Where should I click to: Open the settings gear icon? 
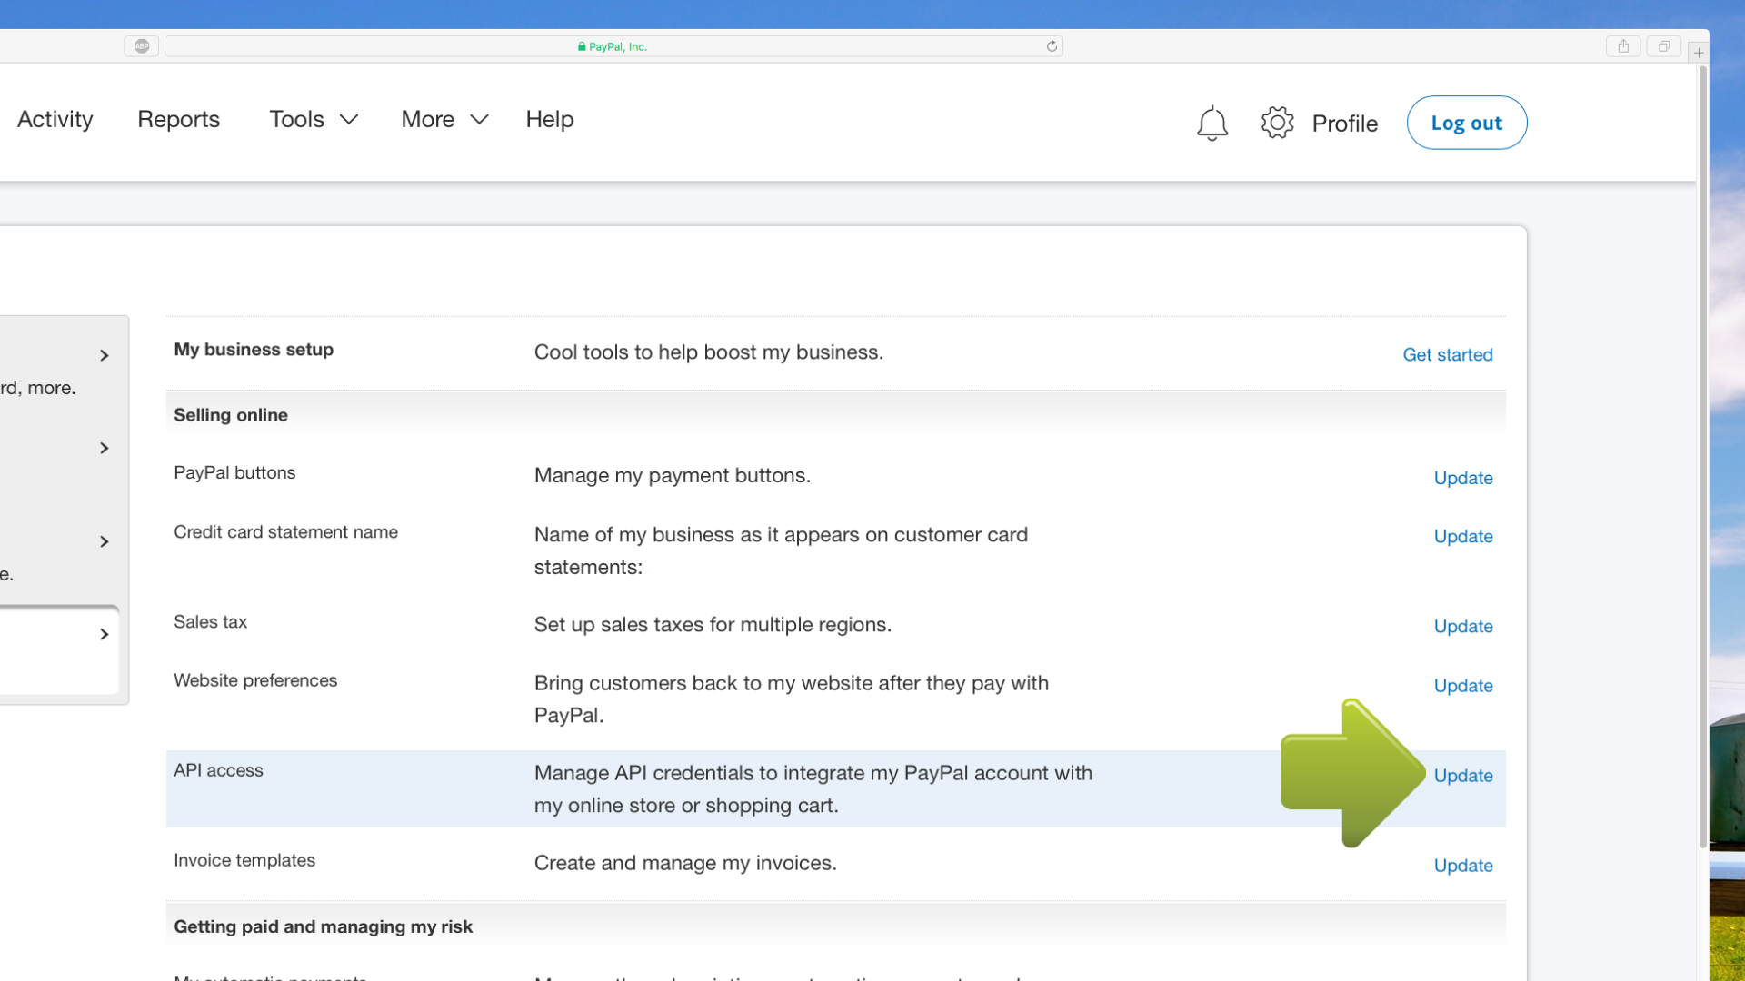[1277, 122]
